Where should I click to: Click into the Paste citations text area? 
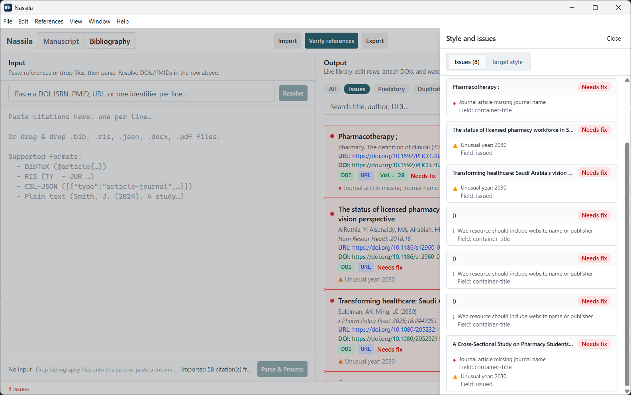(158, 231)
